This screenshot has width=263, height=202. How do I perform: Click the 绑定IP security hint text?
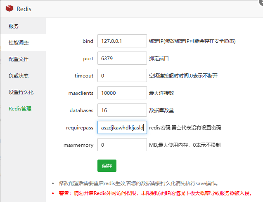pyautogui.click(x=192, y=41)
